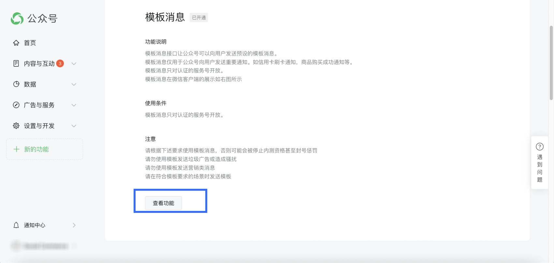
Task: Open the 首页 home icon
Action: click(x=16, y=43)
